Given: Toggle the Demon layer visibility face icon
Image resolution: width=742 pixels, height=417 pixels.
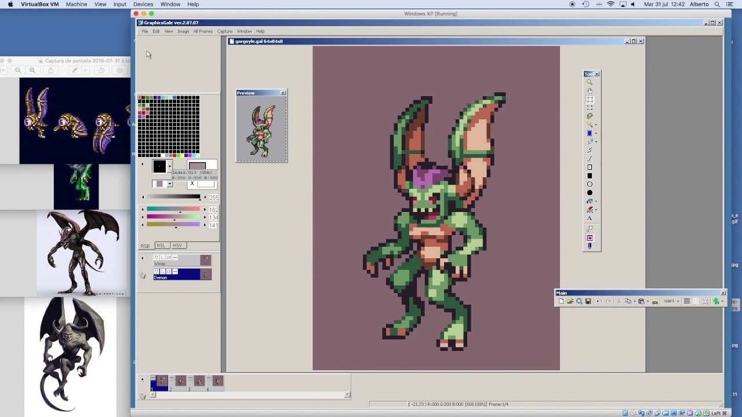Looking at the screenshot, I should point(157,271).
